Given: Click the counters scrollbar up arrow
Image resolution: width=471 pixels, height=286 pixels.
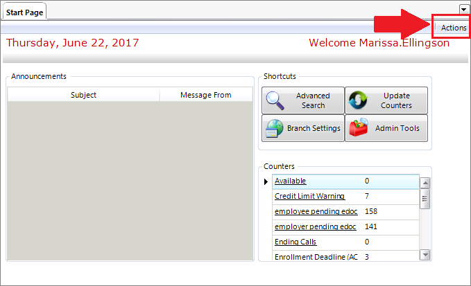Looking at the screenshot, I should 425,183.
